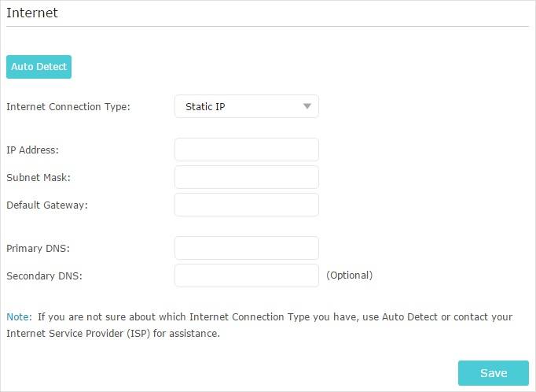Viewport: 536px width, 392px height.
Task: Save the Internet settings
Action: (493, 373)
